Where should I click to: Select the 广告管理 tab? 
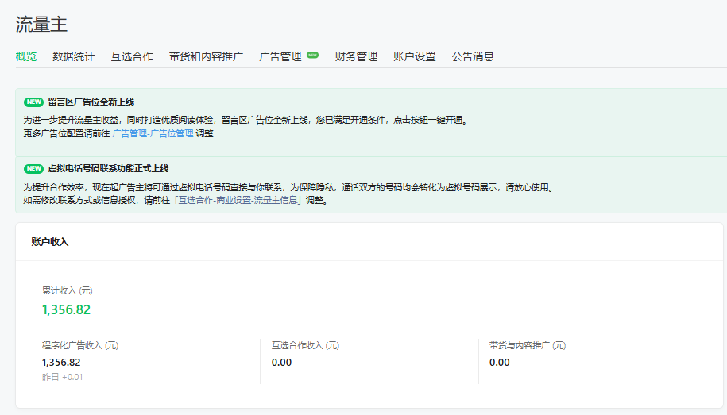280,56
